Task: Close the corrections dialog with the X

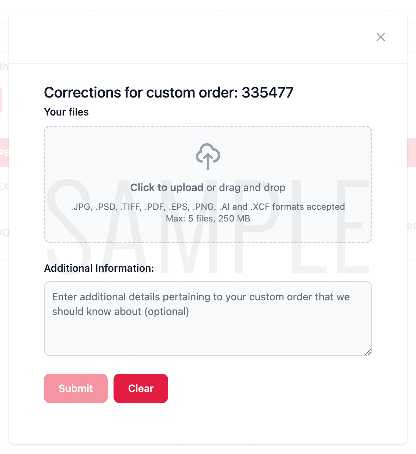Action: (x=381, y=37)
